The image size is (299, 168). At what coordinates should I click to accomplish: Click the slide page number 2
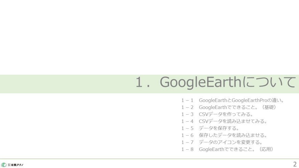295,164
